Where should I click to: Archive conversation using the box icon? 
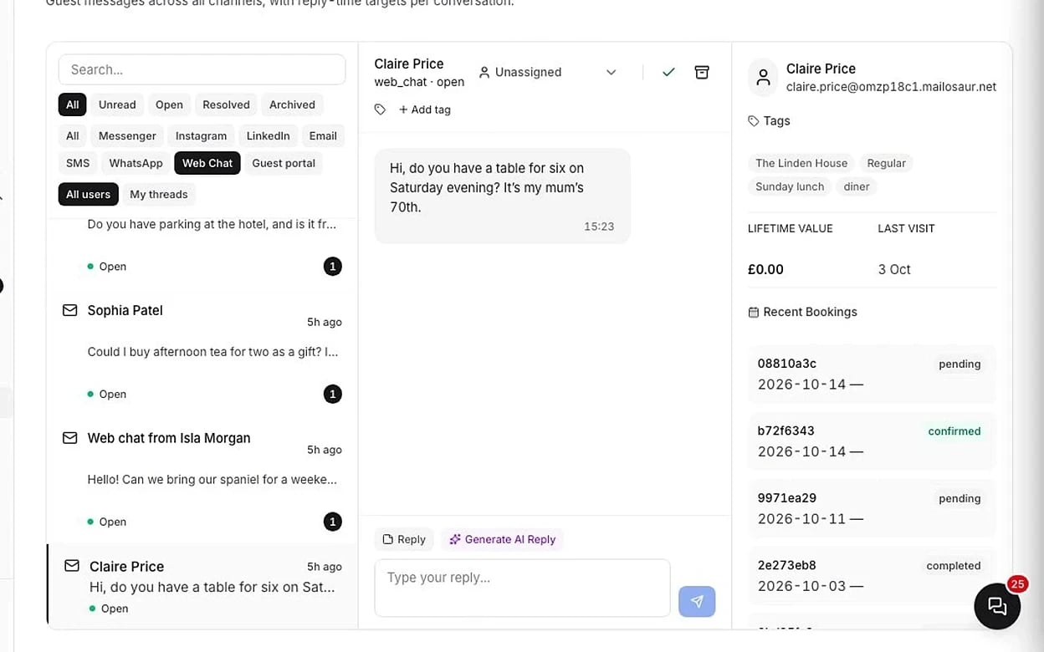coord(702,73)
